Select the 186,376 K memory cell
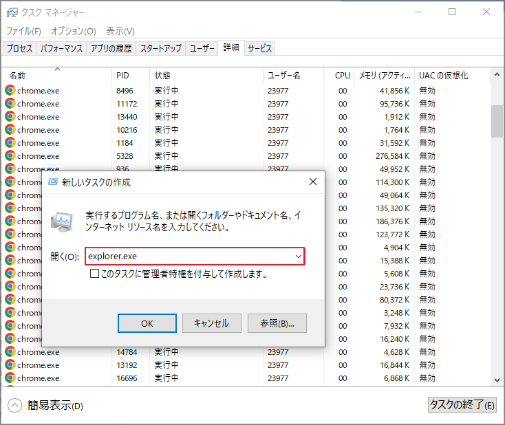Screen dimensions: 505x425 pos(392,221)
